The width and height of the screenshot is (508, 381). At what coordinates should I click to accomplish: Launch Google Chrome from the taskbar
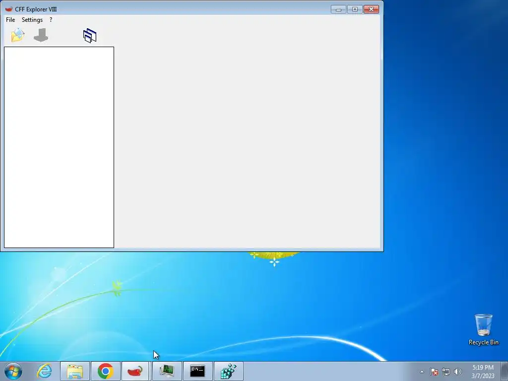[x=106, y=371]
